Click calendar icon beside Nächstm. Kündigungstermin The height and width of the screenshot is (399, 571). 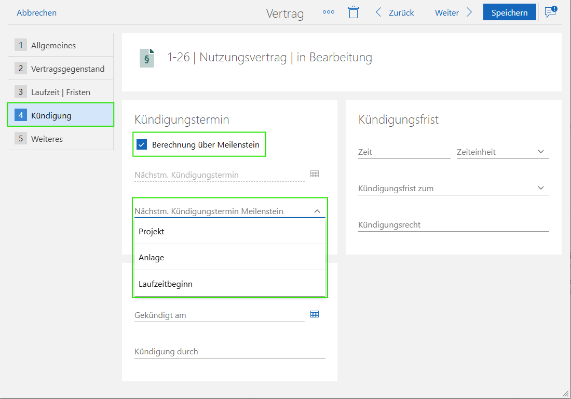click(315, 174)
